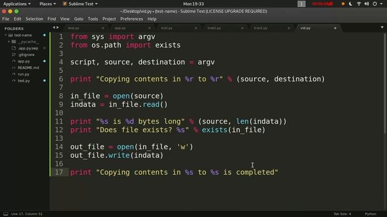387x217 pixels.
Task: Click Python file icon beside run.py
Action: [14, 74]
